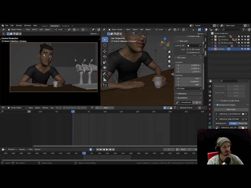Choose the Transform tool in the toolbar
251x188 pixels.
(105, 68)
